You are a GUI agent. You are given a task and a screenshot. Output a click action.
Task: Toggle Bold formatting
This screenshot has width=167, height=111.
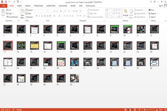click(37, 16)
